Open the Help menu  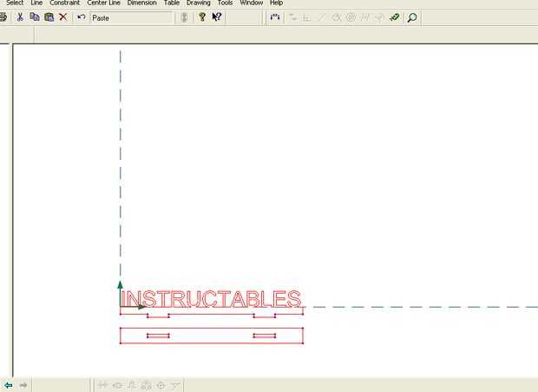click(x=276, y=3)
